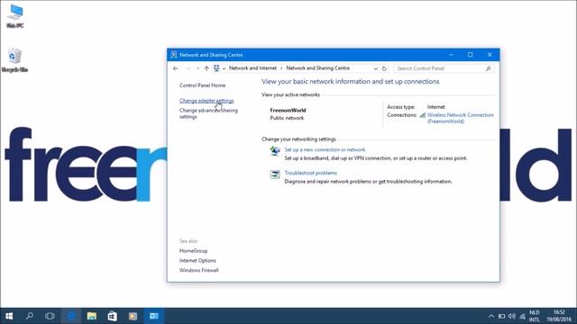Click the Forward arrow in Control Panel

(188, 68)
